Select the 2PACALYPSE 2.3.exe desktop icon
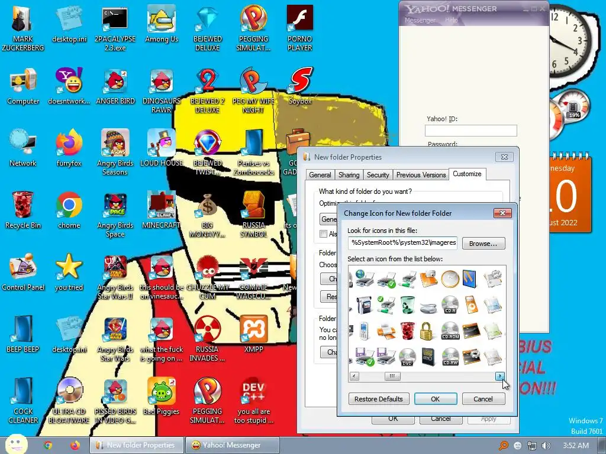This screenshot has height=454, width=606. 115,29
